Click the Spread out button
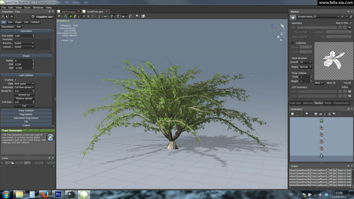 coord(24,95)
